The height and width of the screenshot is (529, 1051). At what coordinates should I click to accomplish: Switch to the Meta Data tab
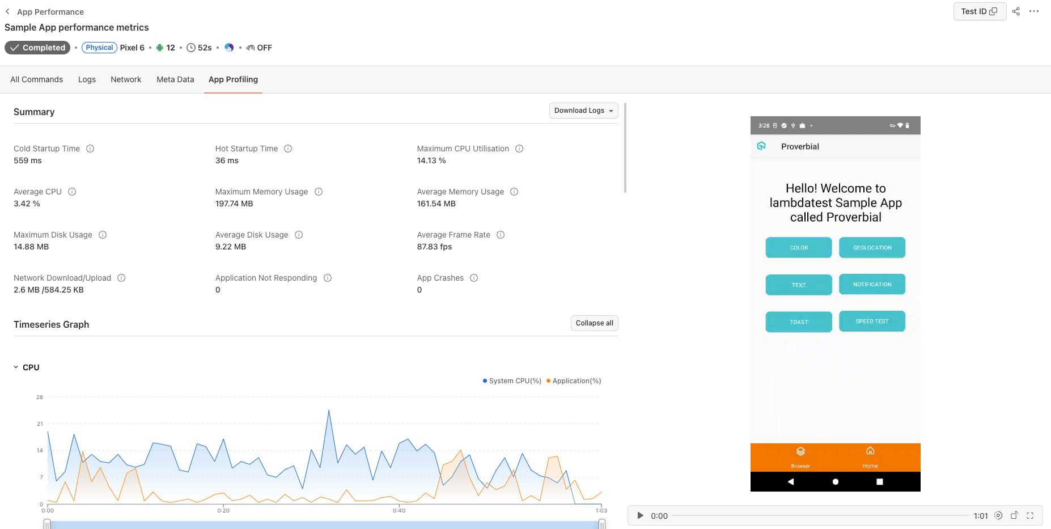tap(175, 79)
